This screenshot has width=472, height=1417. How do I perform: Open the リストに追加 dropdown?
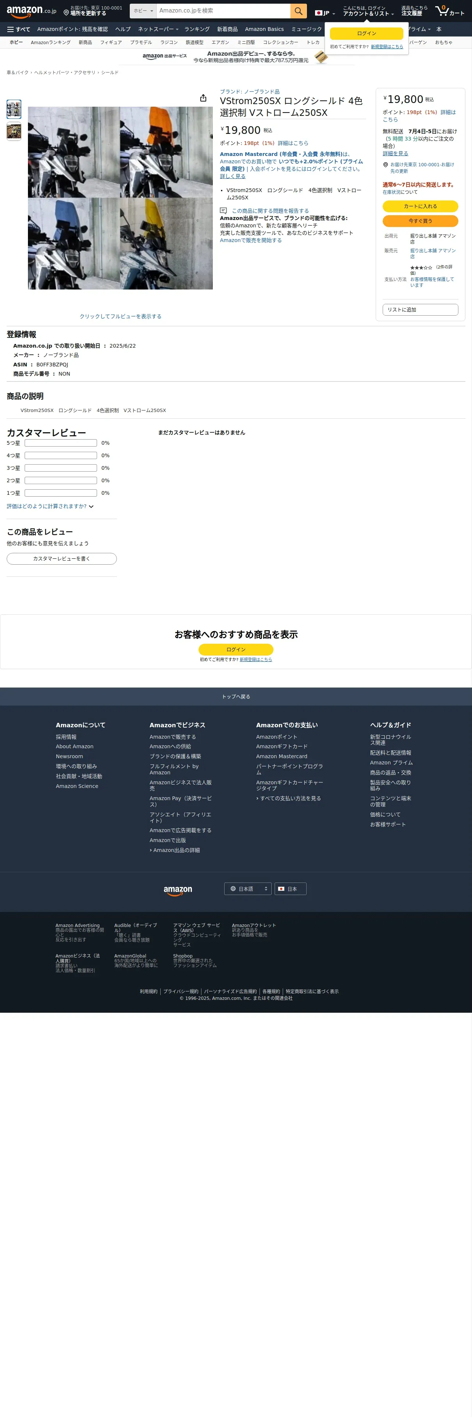pyautogui.click(x=420, y=310)
